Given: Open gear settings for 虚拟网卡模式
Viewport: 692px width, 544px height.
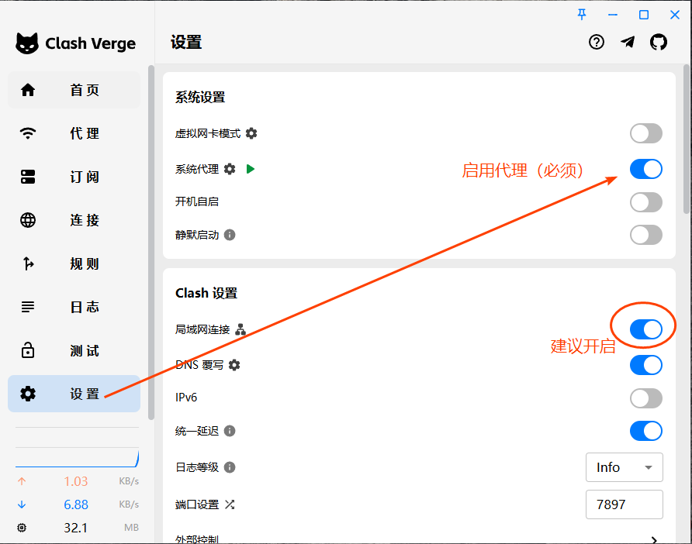Looking at the screenshot, I should [x=251, y=133].
